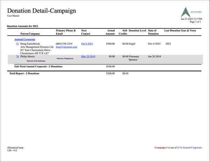Screen dimensions: 210x162
Task: Click the Visionary Sponsor donation level
Action: pyautogui.click(x=134, y=58)
